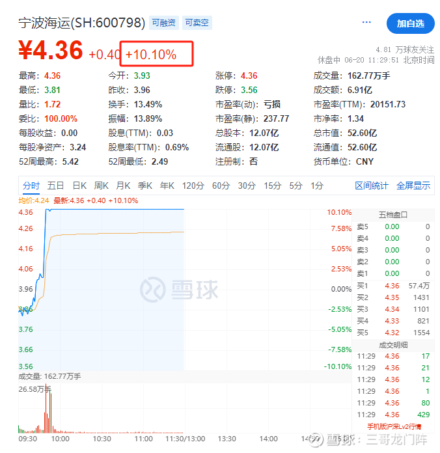Click the 可卖空 tag

[x=197, y=23]
